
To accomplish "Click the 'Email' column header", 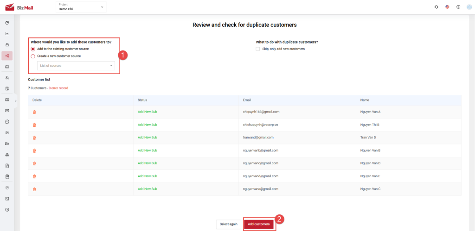I will point(247,100).
